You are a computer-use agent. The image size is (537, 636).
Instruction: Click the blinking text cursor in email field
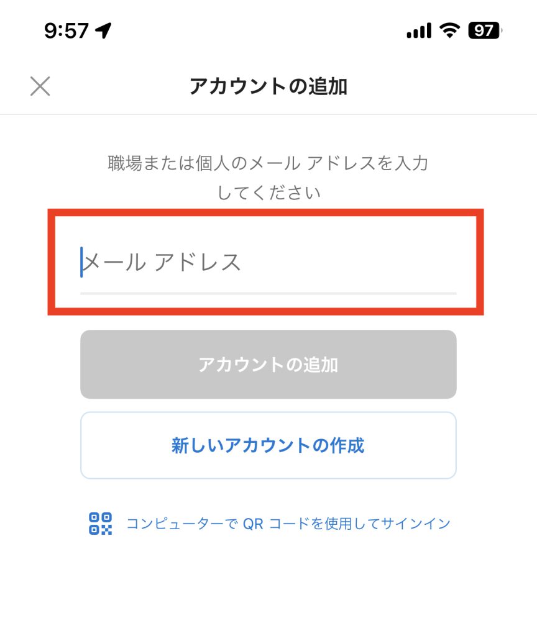(x=81, y=262)
